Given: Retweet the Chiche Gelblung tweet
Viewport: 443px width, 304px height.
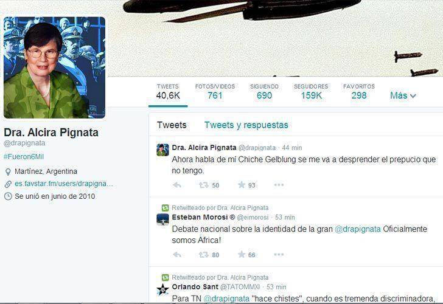Looking at the screenshot, I should coord(203,185).
